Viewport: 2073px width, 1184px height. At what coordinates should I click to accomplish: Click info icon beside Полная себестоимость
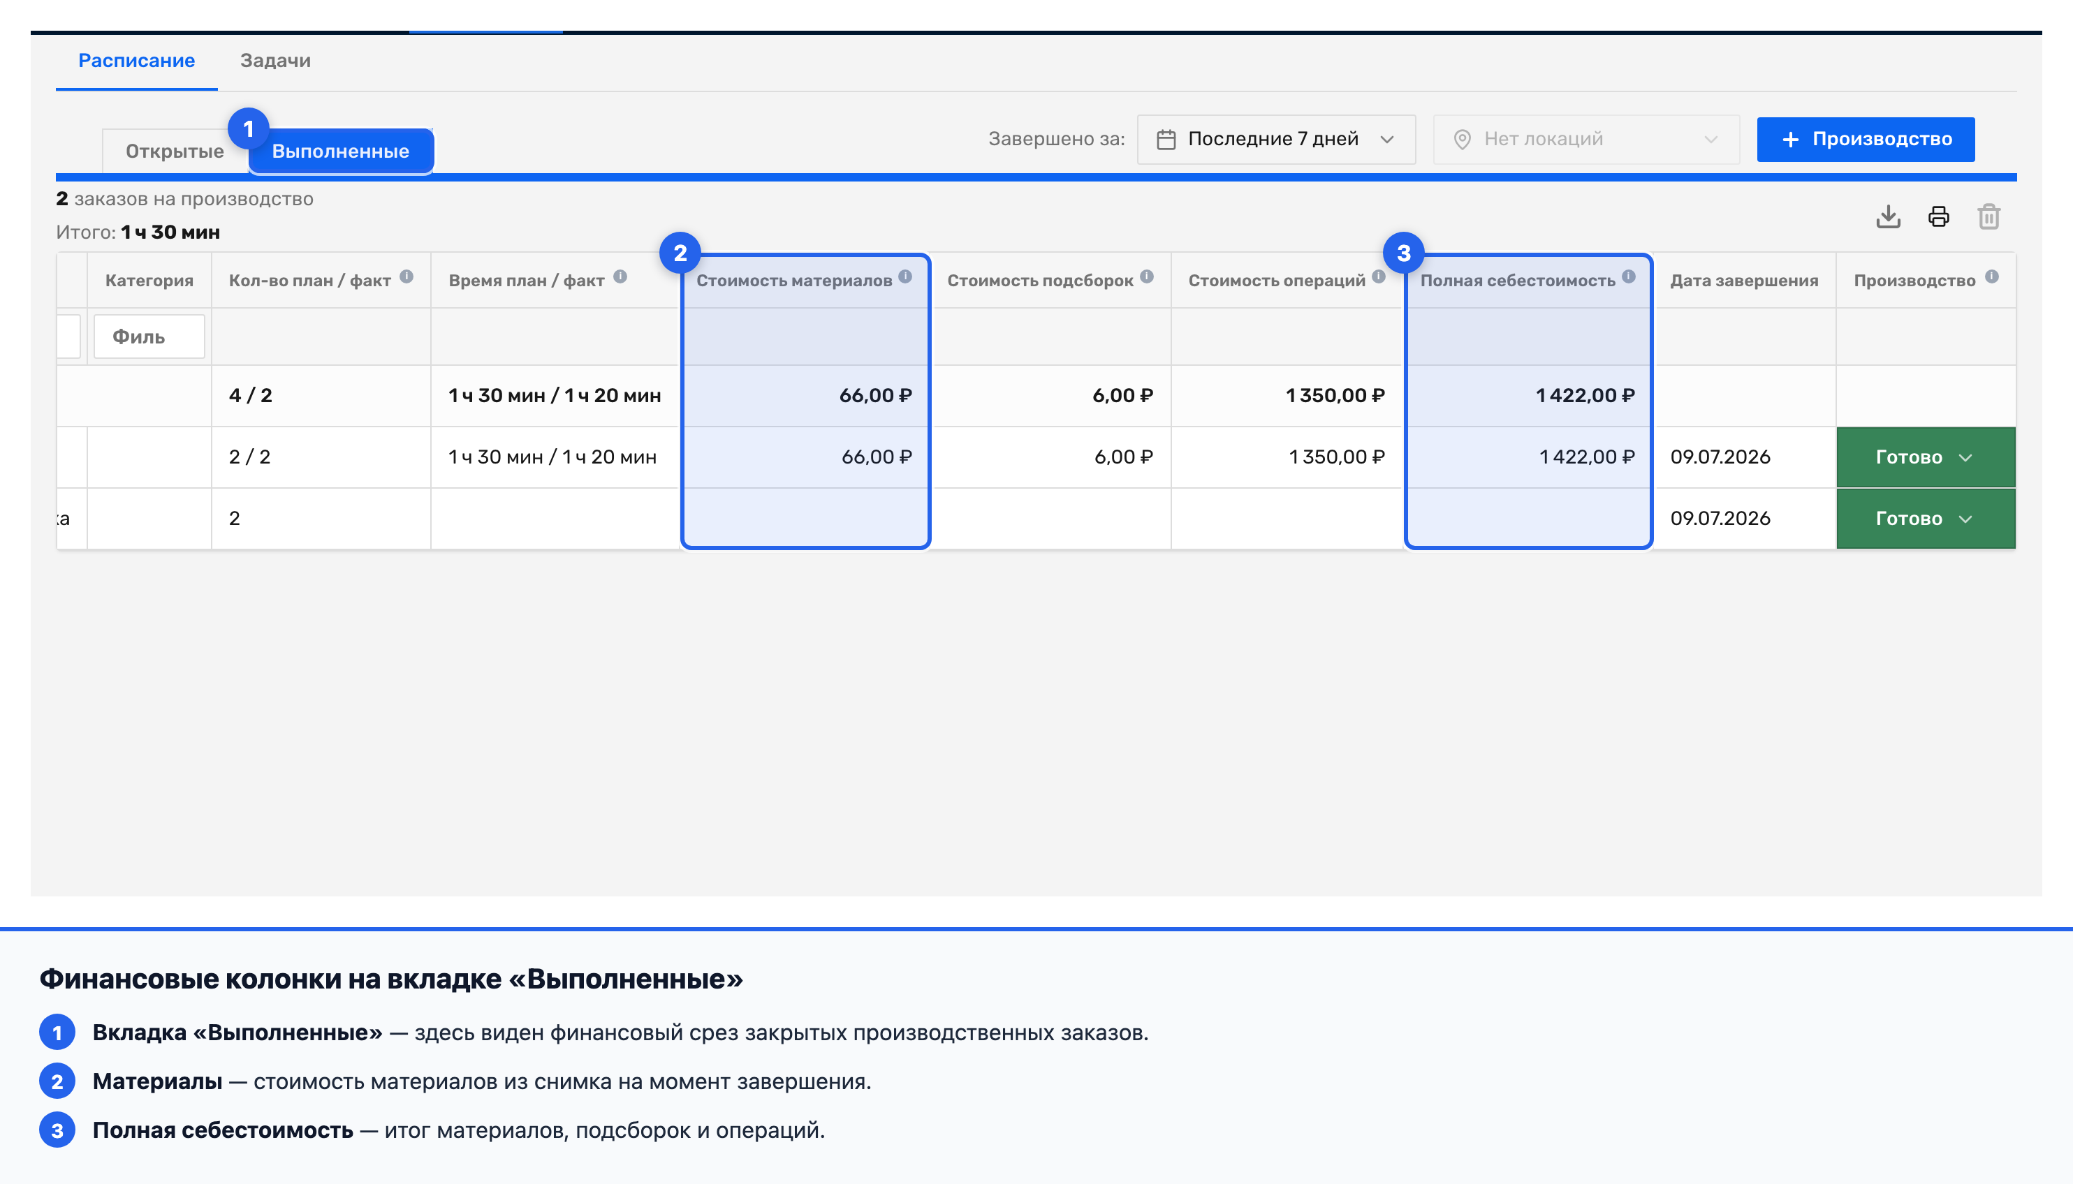(1629, 276)
